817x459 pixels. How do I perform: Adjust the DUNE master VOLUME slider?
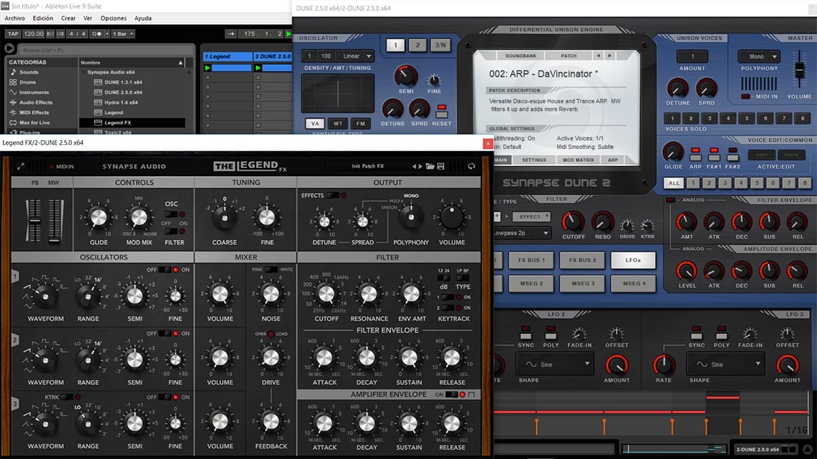(799, 70)
